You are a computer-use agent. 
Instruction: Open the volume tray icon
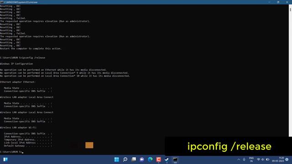pyautogui.click(x=263, y=159)
